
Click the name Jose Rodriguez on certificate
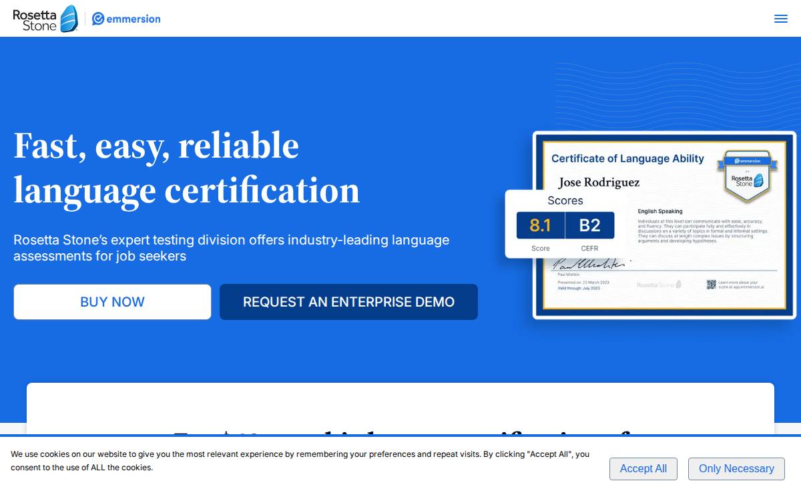point(599,182)
